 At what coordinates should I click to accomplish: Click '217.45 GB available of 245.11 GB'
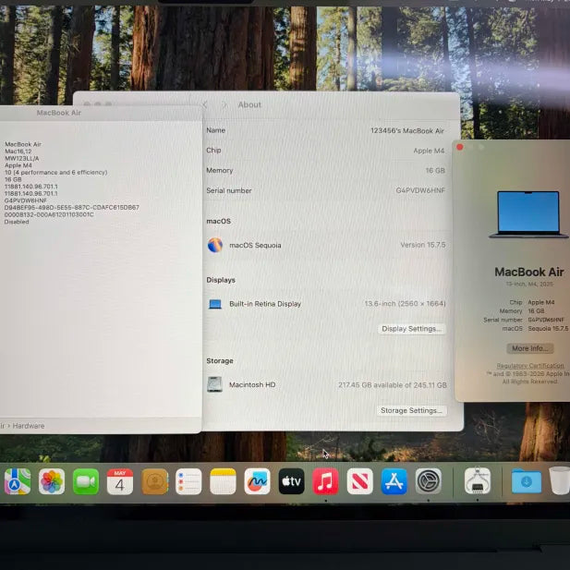(393, 385)
